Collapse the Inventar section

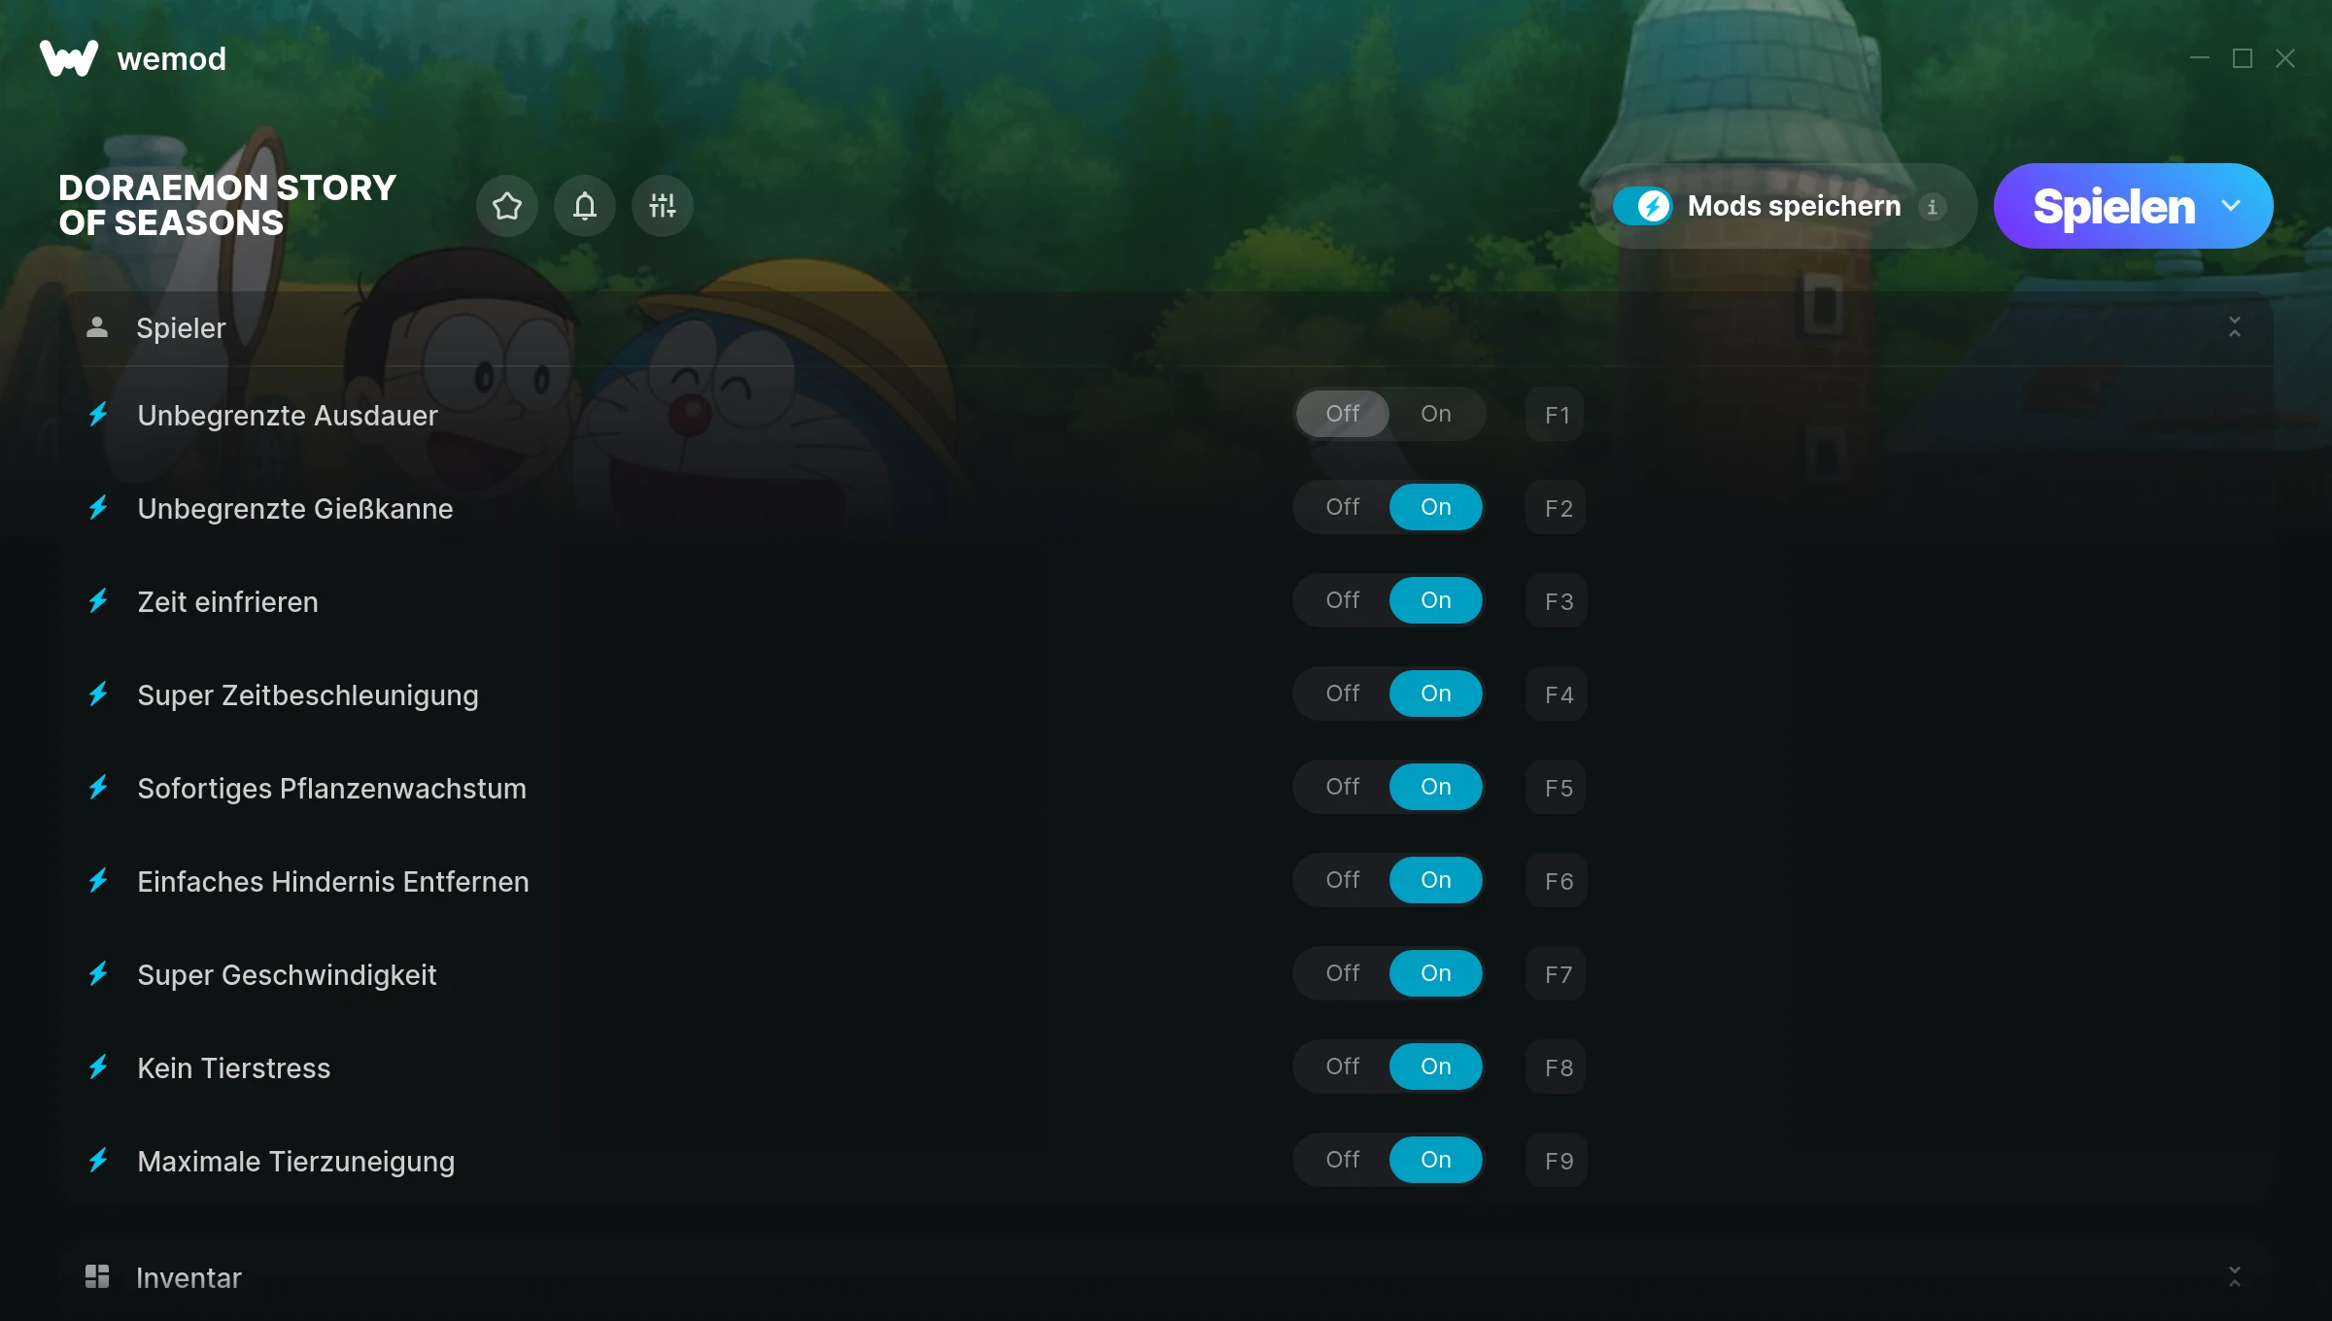[2235, 1276]
